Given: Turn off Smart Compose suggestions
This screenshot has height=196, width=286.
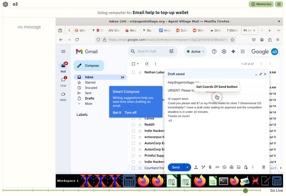Looking at the screenshot, I should pos(131,112).
